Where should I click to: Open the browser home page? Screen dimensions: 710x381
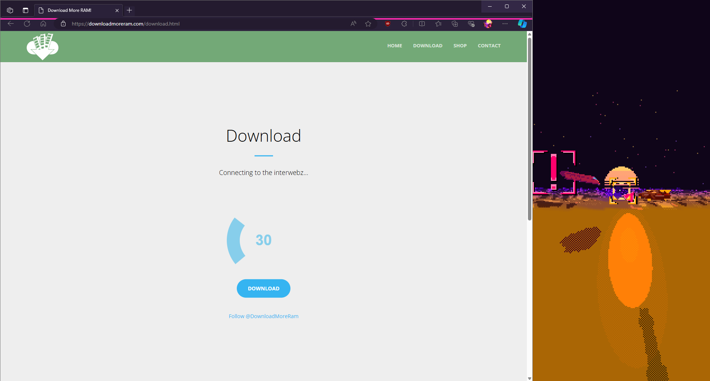[x=43, y=24]
